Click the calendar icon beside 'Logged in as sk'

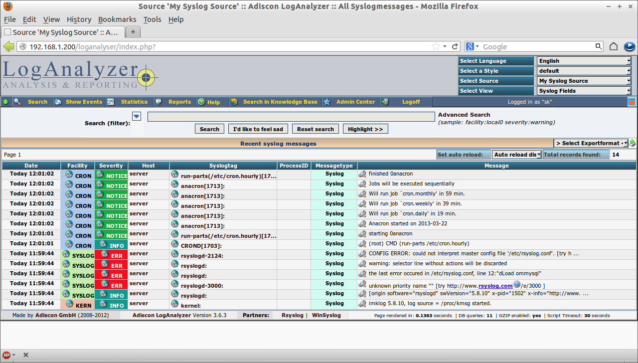(x=632, y=102)
